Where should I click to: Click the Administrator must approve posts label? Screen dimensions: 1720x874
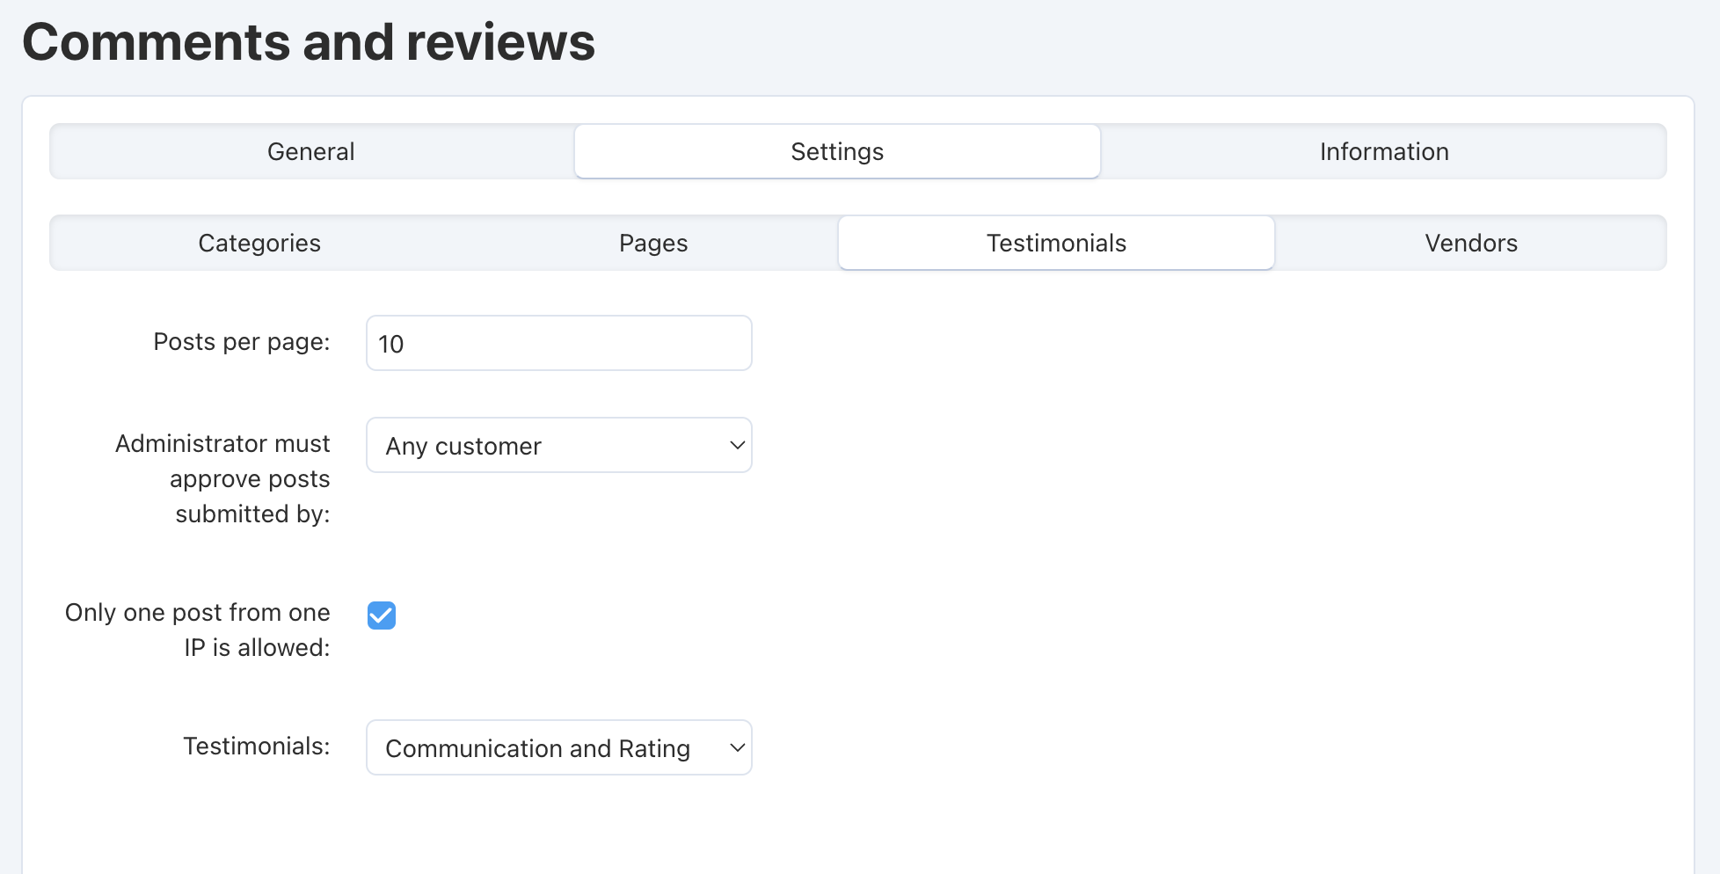tap(222, 478)
